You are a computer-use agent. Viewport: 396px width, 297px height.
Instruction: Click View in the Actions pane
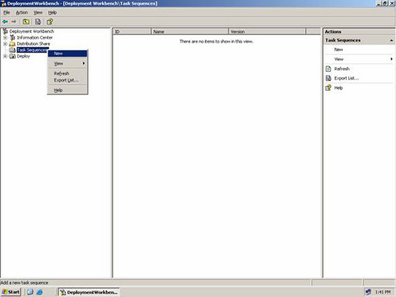(338, 59)
